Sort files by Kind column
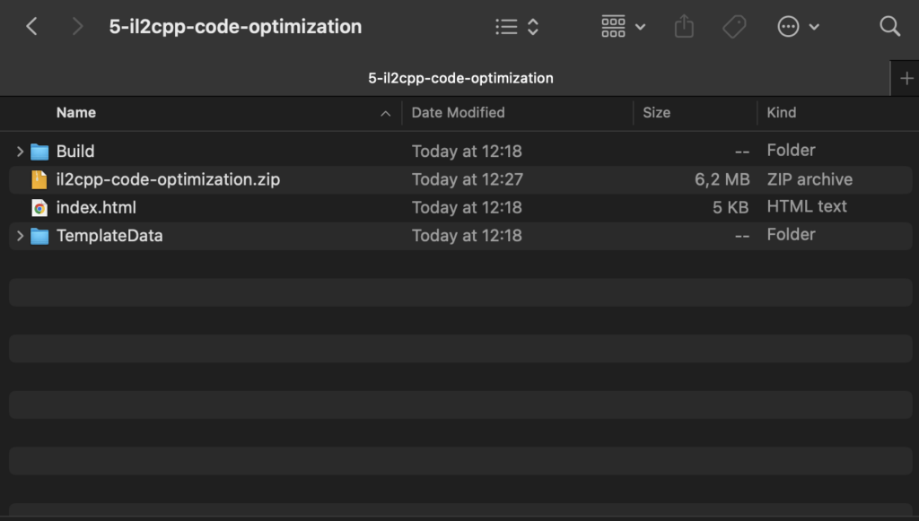 coord(781,113)
